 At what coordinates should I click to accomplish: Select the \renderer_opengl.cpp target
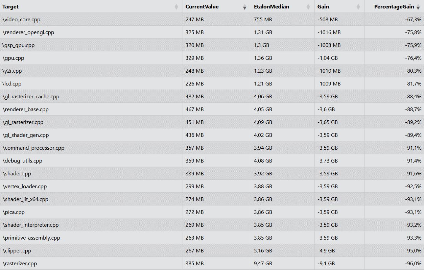click(28, 32)
